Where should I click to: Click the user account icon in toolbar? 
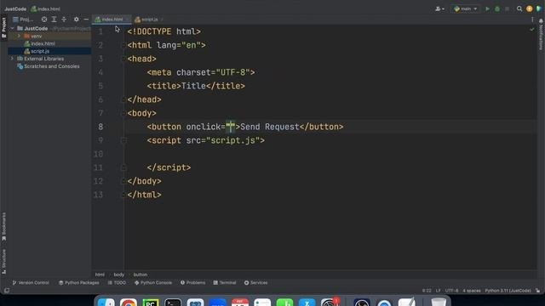439,9
